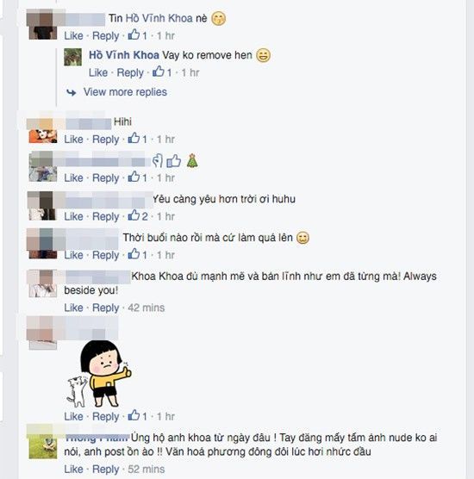The width and height of the screenshot is (474, 479).
Task: Click thumbs-up icon under 'Vay ko remove hen' reply
Action: (159, 72)
